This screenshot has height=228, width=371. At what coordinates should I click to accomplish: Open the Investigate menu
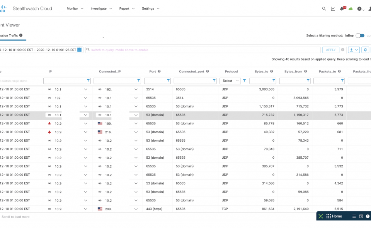101,8
